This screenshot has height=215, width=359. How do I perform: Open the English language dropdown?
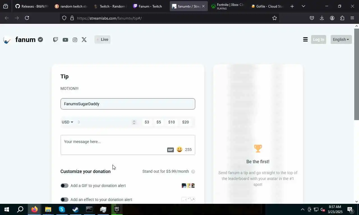(x=341, y=39)
